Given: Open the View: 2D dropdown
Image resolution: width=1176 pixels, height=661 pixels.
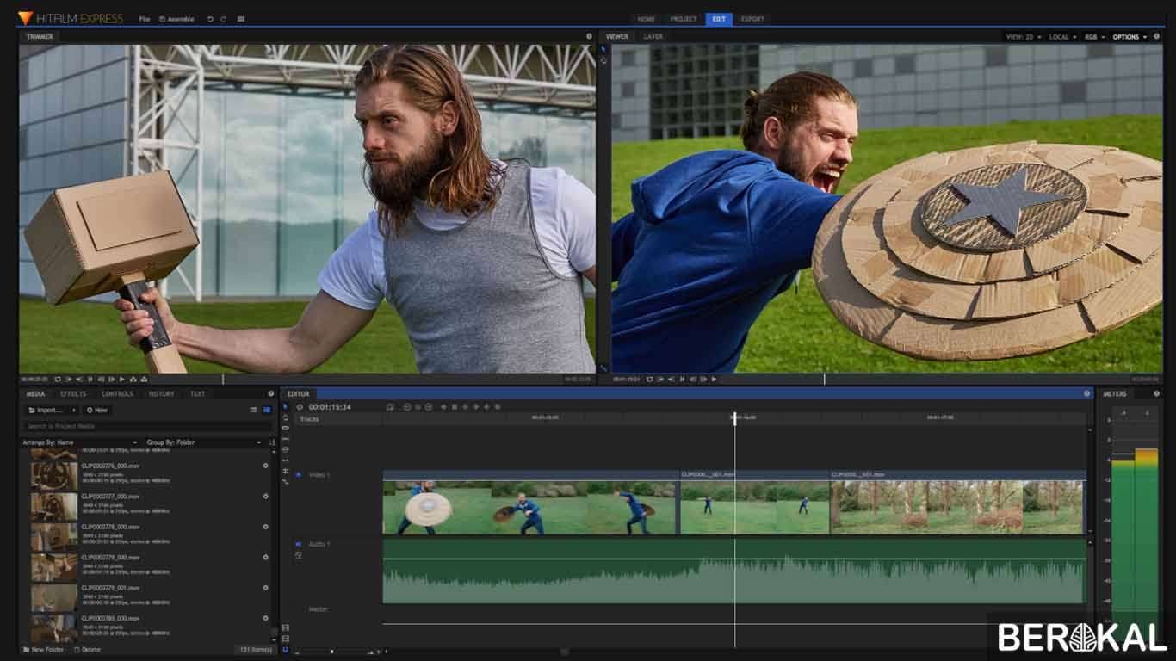Looking at the screenshot, I should 1024,37.
